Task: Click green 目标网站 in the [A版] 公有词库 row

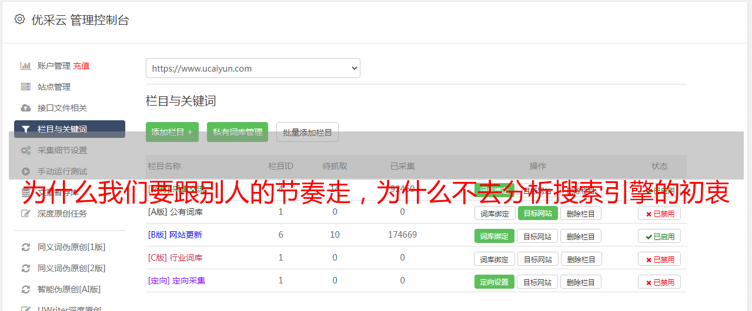Action: (537, 213)
